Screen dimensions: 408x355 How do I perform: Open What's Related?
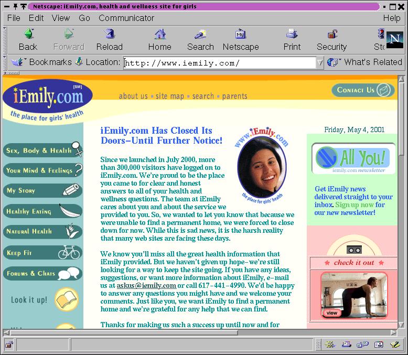tap(364, 62)
